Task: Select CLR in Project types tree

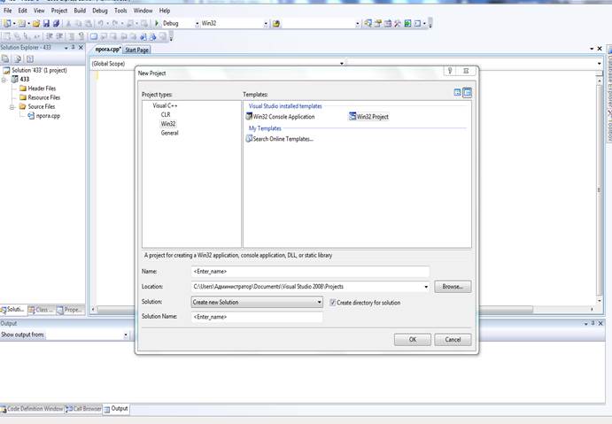Action: [166, 115]
